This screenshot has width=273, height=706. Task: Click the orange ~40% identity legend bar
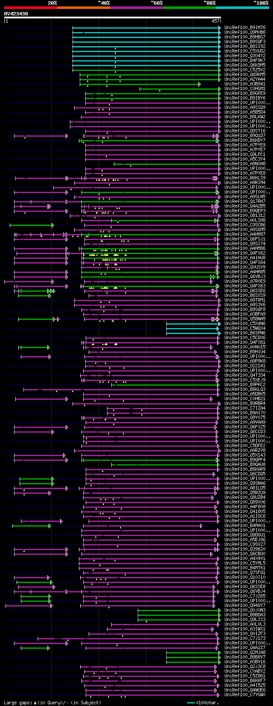pos(84,8)
